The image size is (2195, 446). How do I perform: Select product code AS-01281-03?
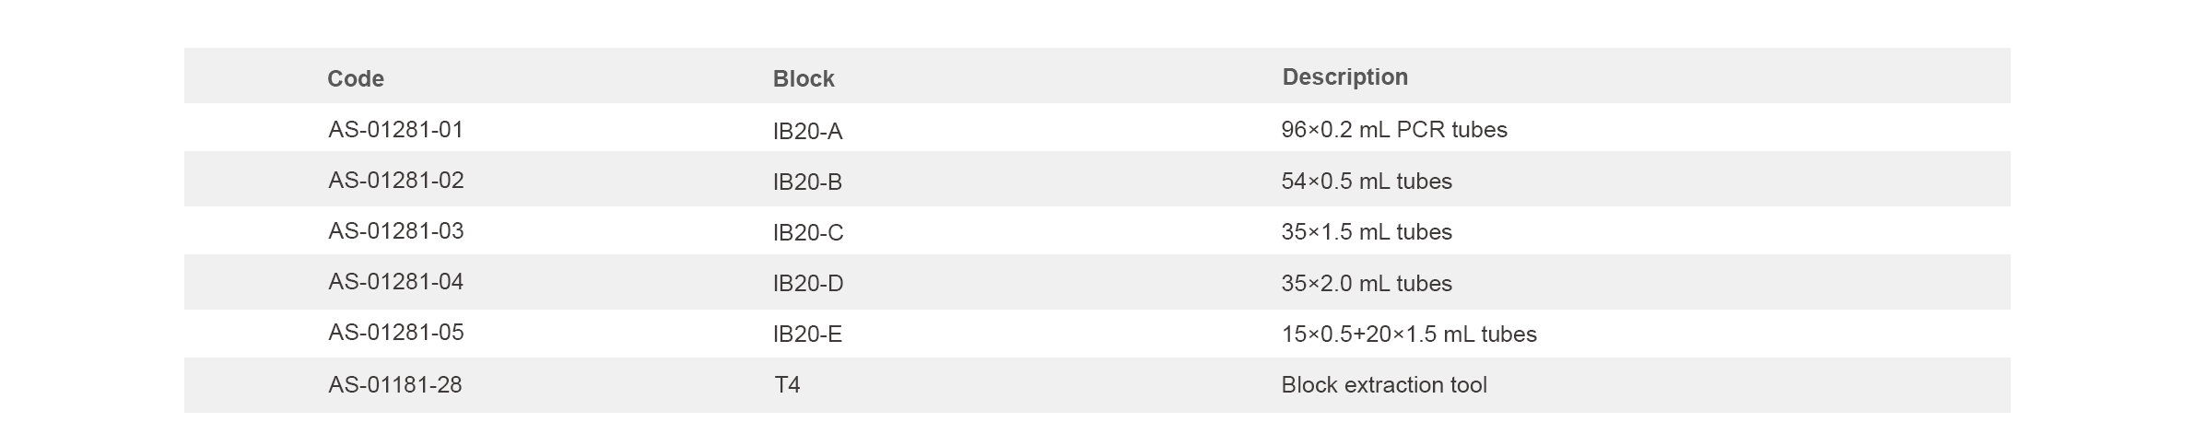click(395, 231)
